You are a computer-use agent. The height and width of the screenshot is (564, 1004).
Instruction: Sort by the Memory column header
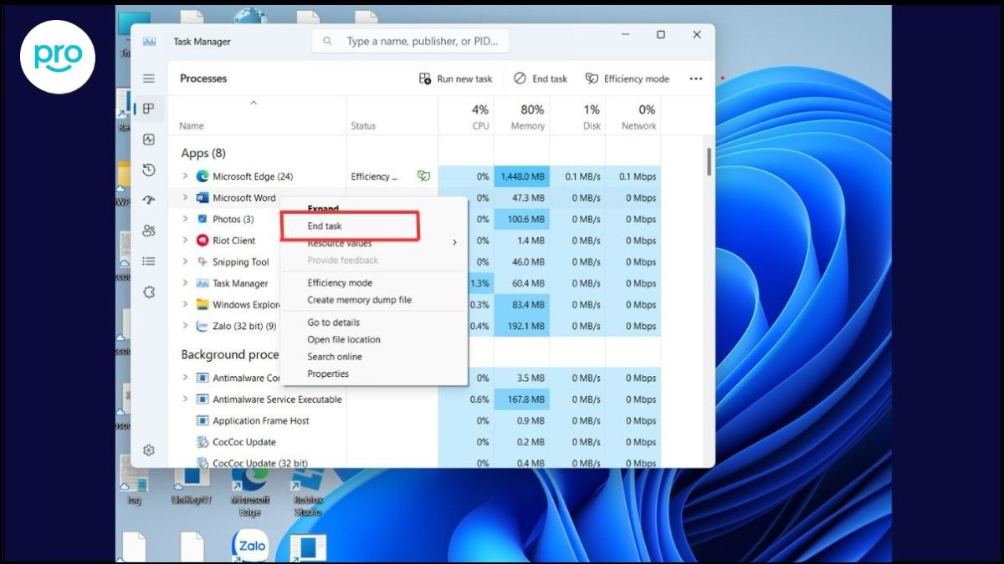(522, 116)
